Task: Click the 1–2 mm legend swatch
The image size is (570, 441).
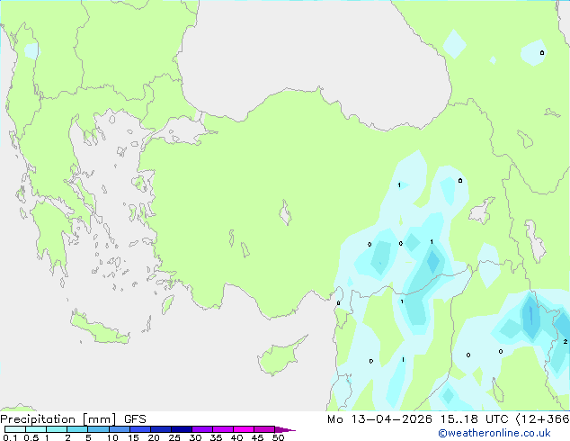Action: pos(57,429)
